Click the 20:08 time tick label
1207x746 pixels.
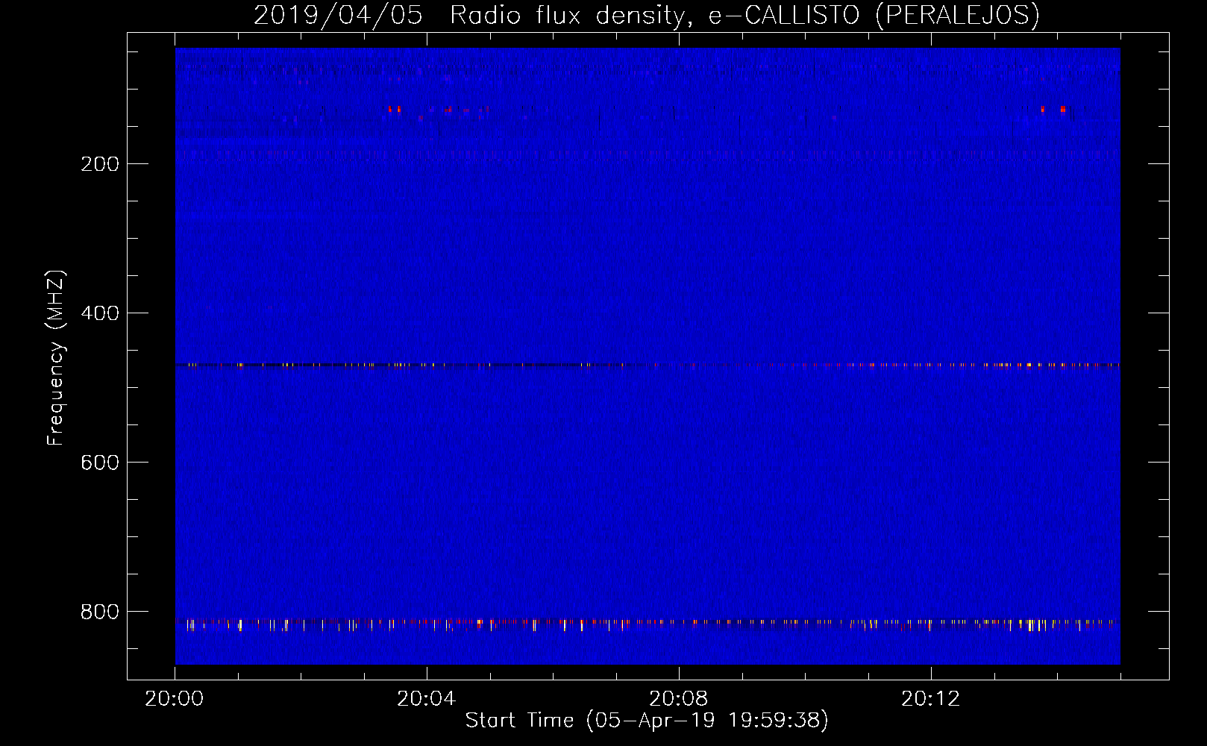coord(679,699)
